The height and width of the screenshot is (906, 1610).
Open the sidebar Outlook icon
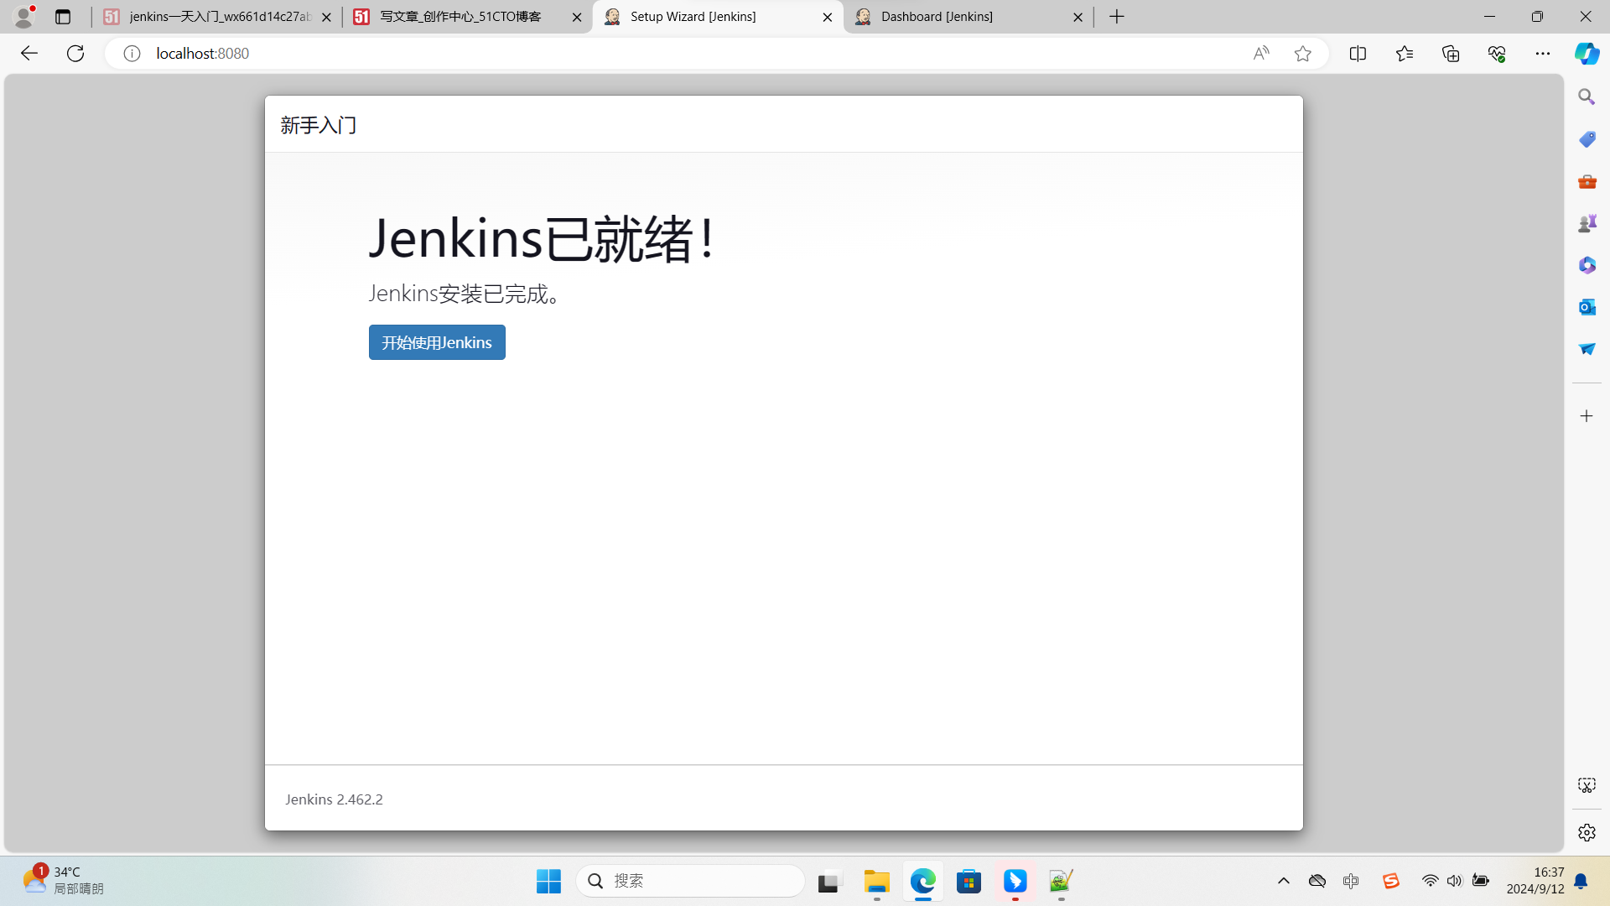click(1587, 307)
